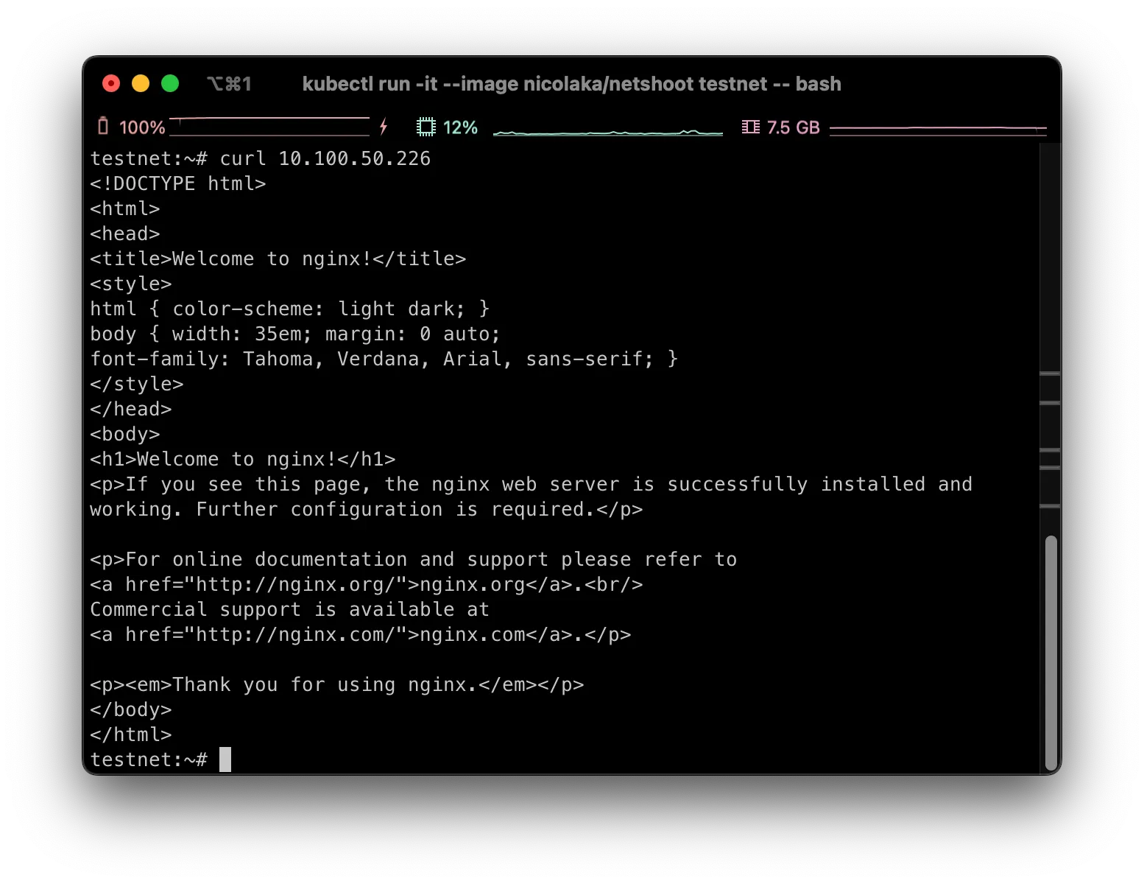Screen dimensions: 1144x884
Task: Click the <!DOCTYPE html> output line
Action: (x=178, y=183)
